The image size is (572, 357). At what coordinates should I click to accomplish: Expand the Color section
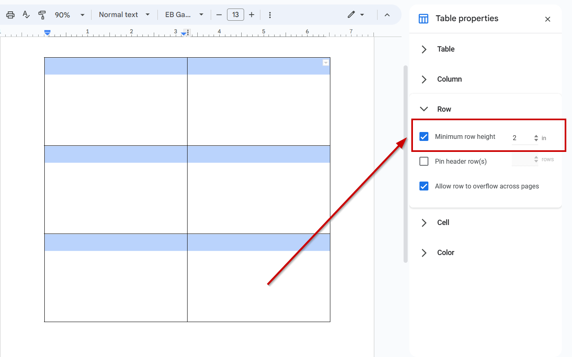tap(424, 252)
